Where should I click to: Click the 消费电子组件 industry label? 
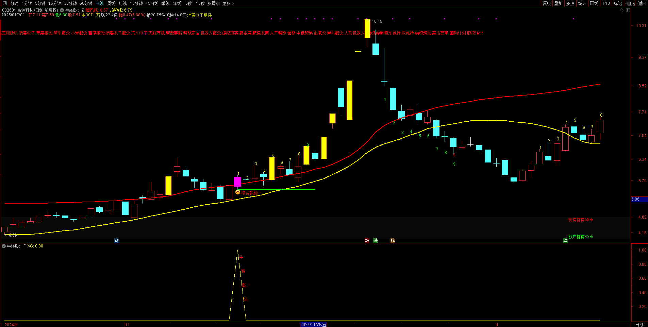pyautogui.click(x=200, y=15)
